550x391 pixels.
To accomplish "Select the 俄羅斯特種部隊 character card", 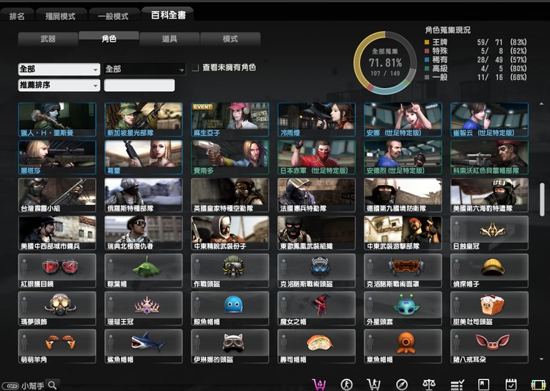I will tap(144, 195).
